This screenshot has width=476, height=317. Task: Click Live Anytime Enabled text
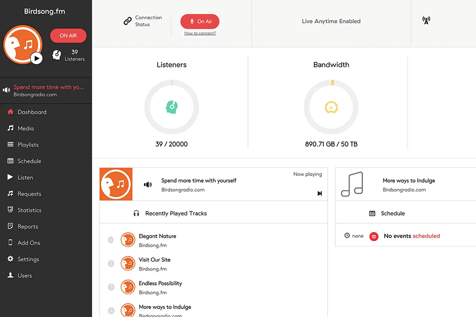click(x=331, y=21)
